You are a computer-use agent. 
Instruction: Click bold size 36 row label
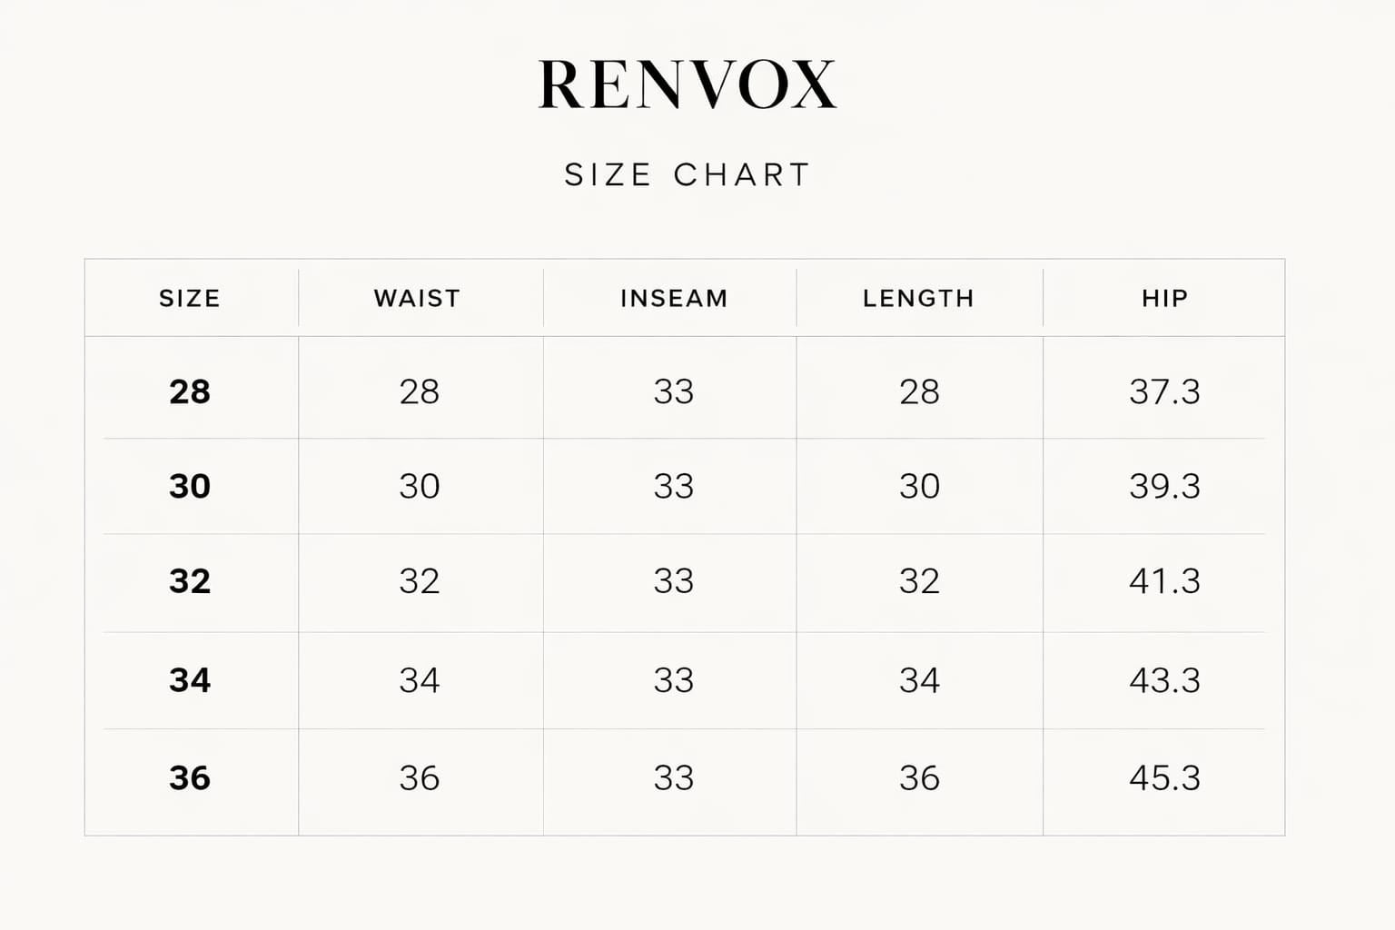click(190, 778)
